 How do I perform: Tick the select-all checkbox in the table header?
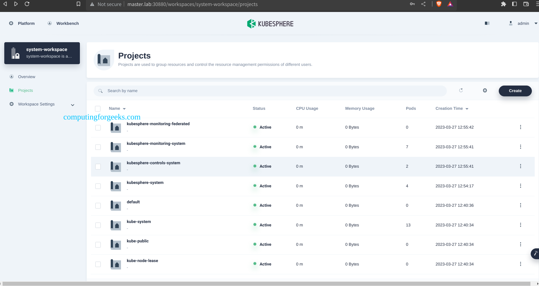tap(98, 109)
